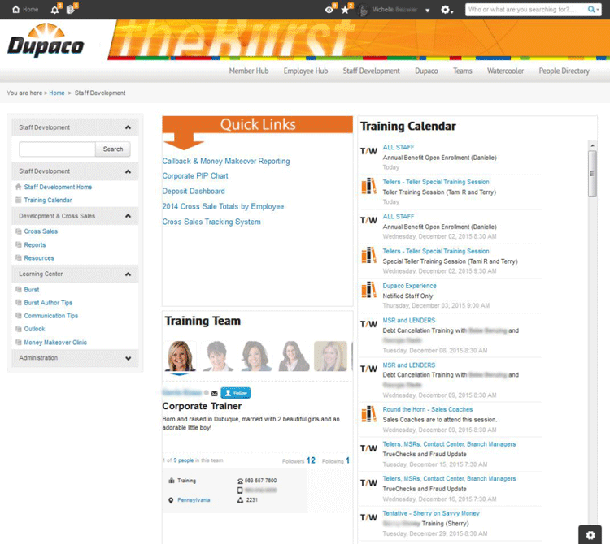Open the Burst sidebar link
Image resolution: width=610 pixels, height=544 pixels.
tap(32, 290)
